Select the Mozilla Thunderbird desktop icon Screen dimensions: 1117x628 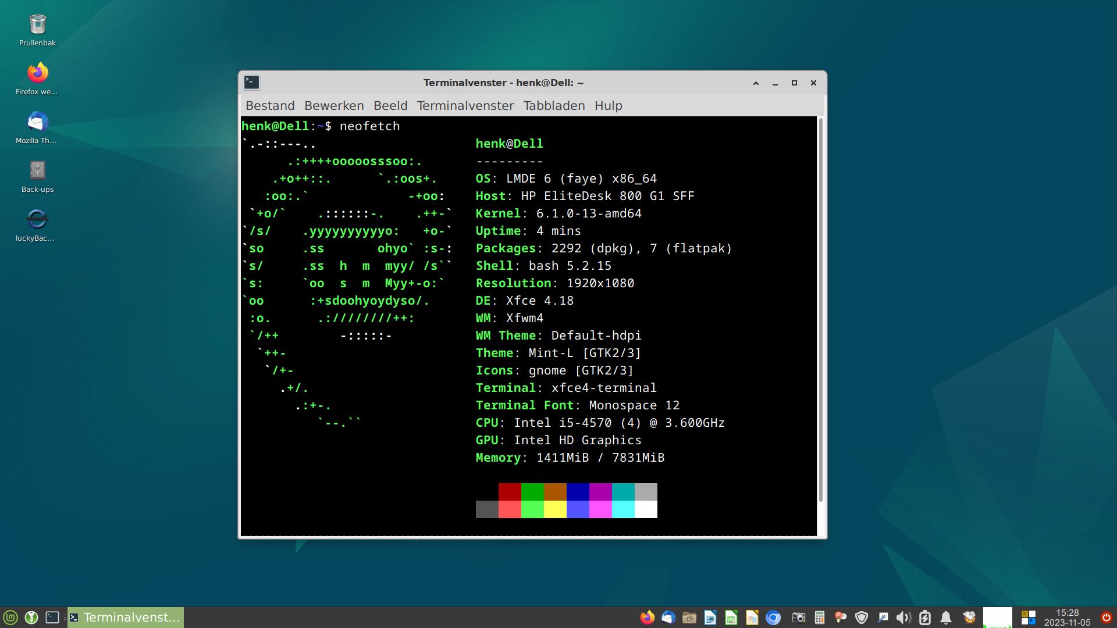pyautogui.click(x=37, y=128)
